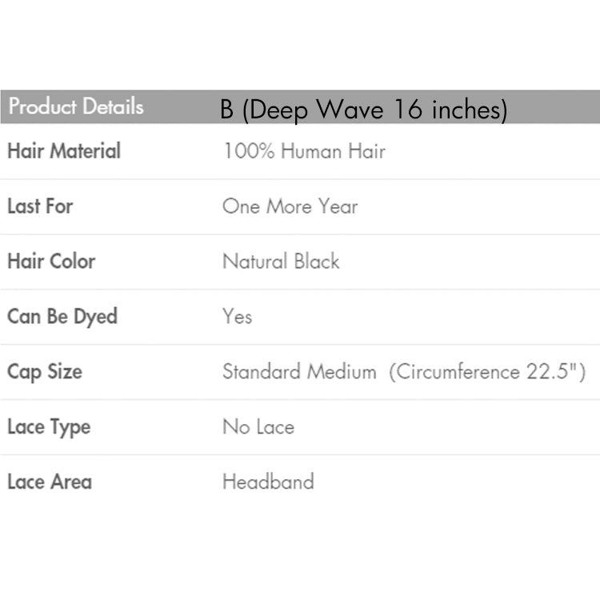Select the Hair Material row label
Image resolution: width=600 pixels, height=600 pixels.
click(64, 151)
